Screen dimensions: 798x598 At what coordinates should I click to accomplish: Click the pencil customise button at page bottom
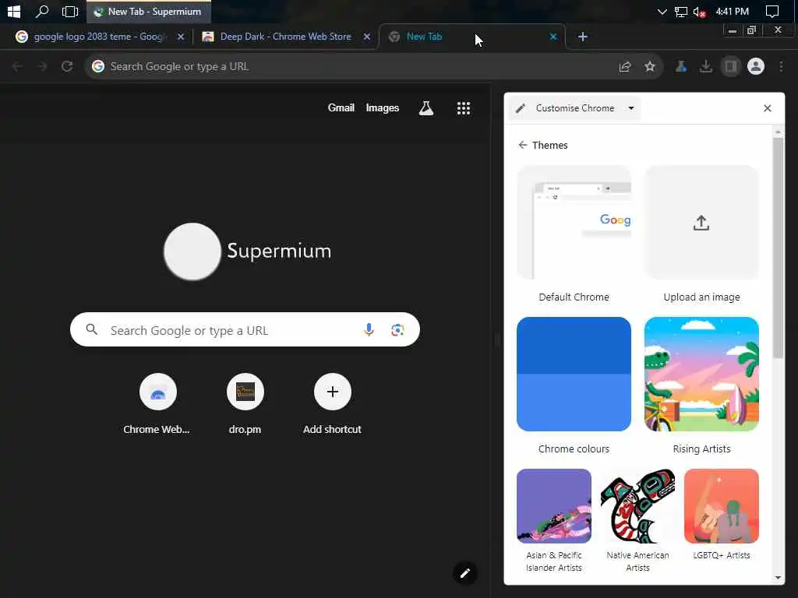pos(464,574)
